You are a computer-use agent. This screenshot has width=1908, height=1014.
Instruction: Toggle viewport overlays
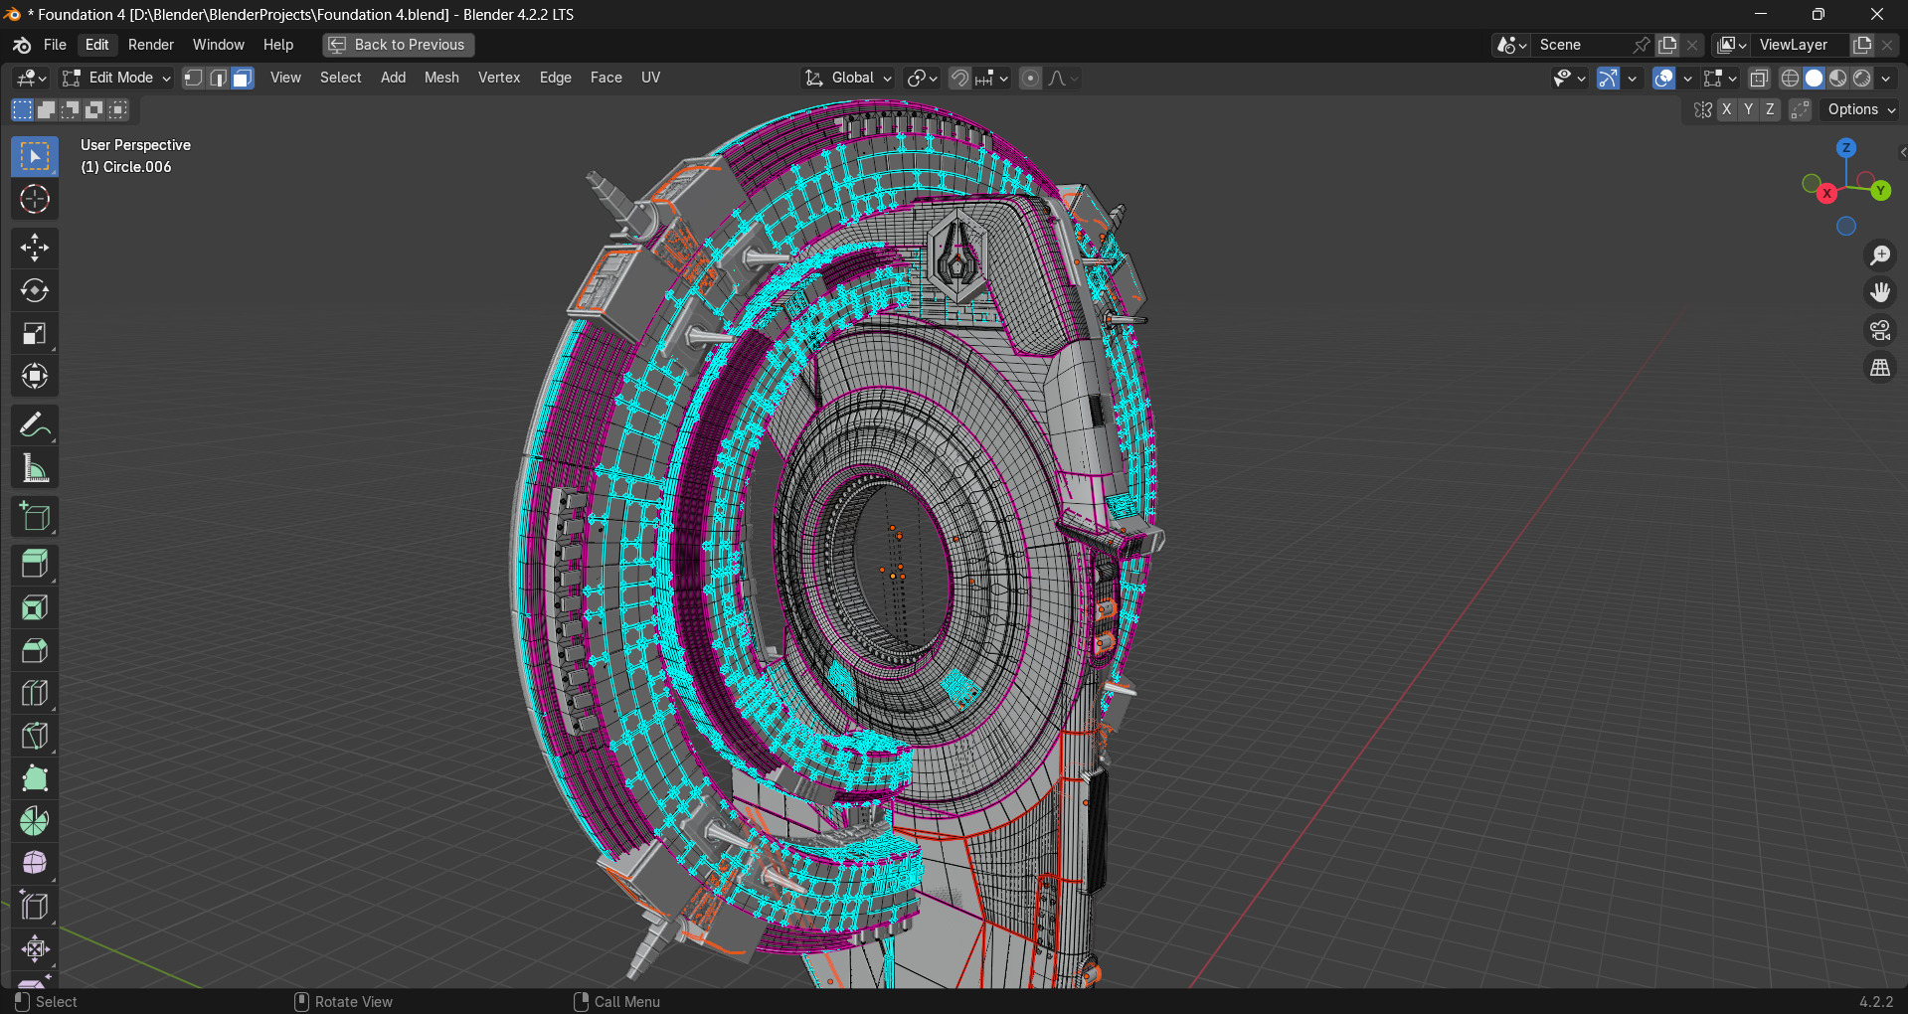1663,78
